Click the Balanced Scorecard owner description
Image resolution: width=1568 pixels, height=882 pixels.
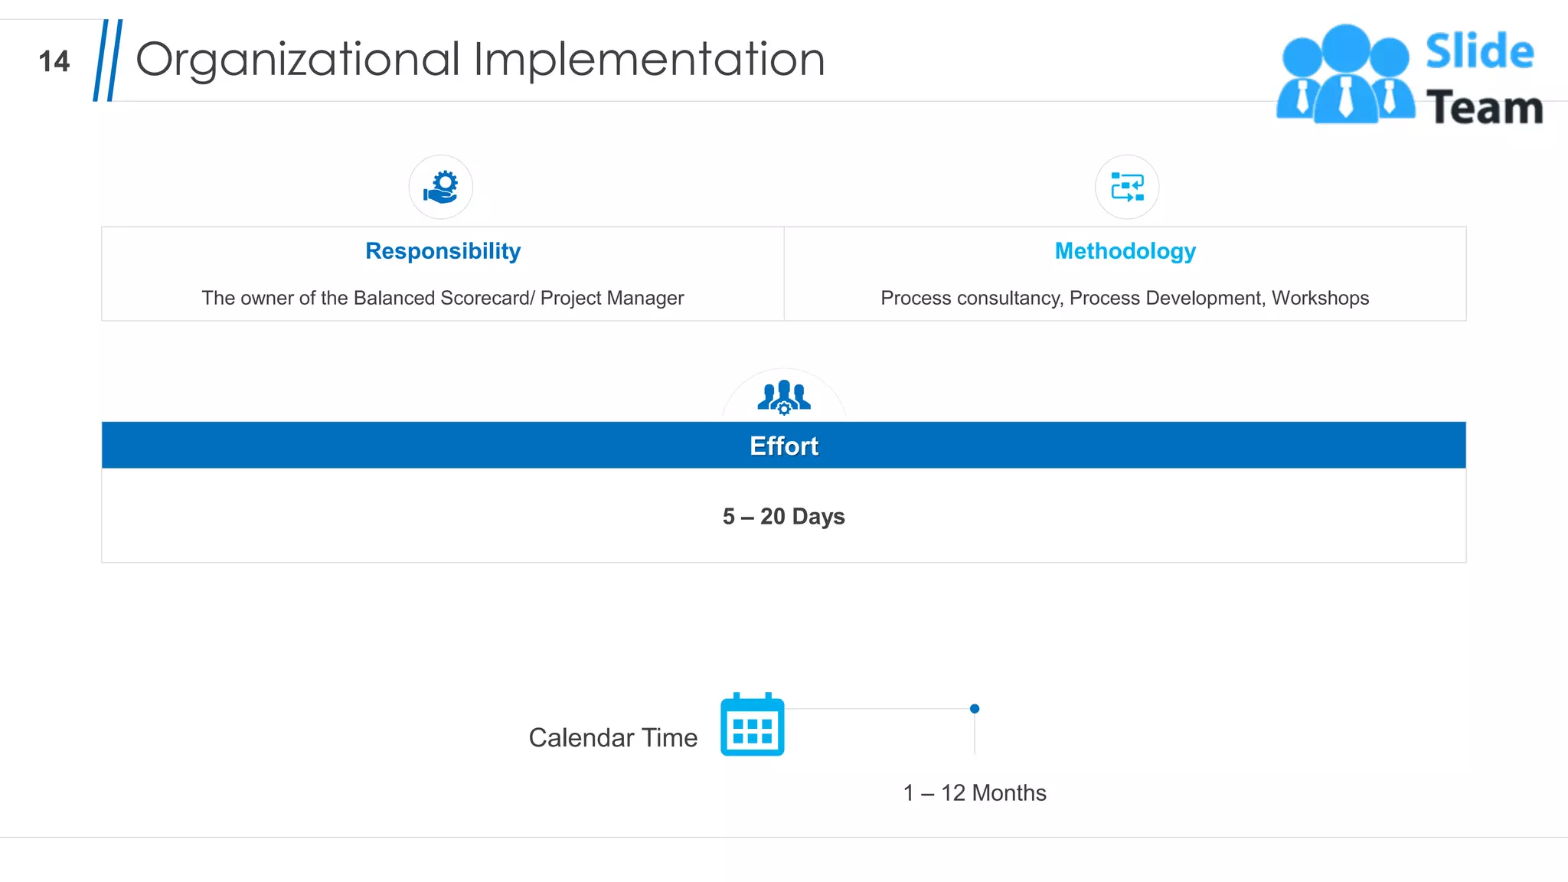pyautogui.click(x=443, y=298)
